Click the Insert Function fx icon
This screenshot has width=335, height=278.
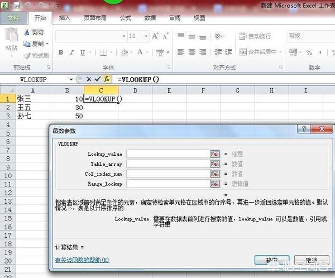point(107,79)
